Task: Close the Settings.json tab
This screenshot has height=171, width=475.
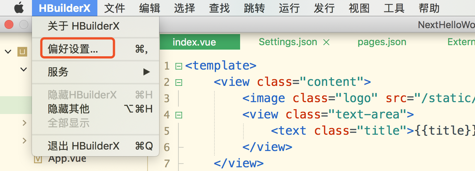Action: 326,42
